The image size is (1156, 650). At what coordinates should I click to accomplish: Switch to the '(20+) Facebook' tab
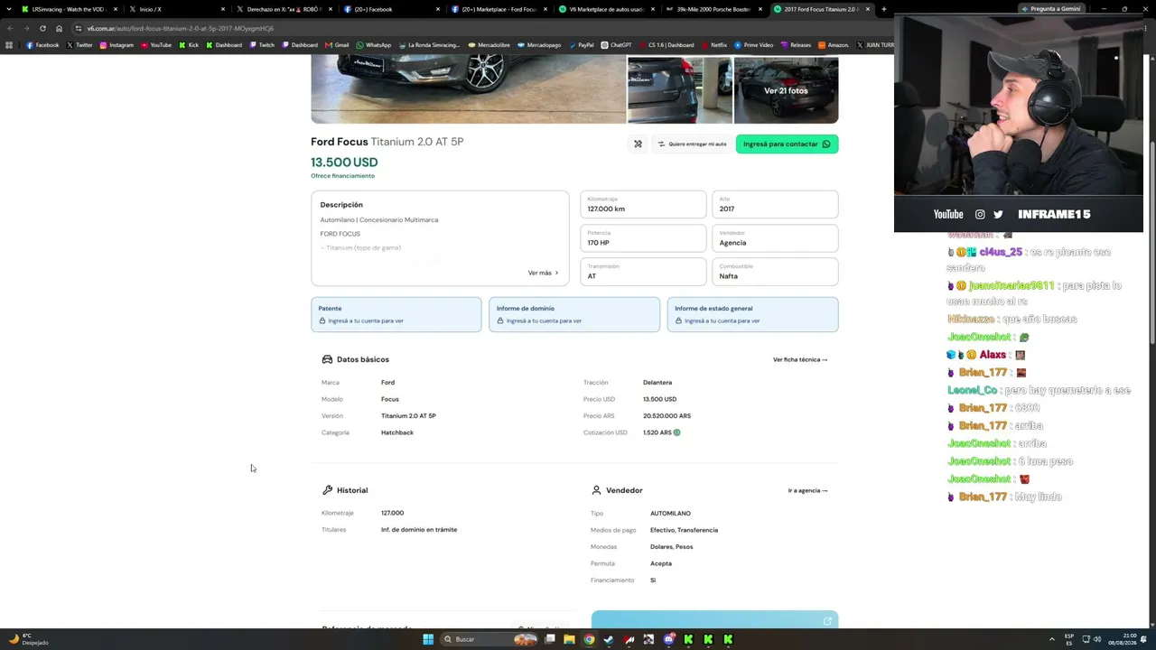[392, 9]
